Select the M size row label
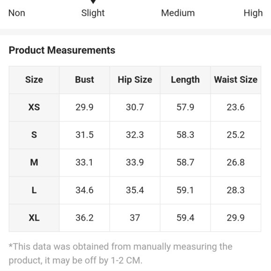 pyautogui.click(x=34, y=163)
